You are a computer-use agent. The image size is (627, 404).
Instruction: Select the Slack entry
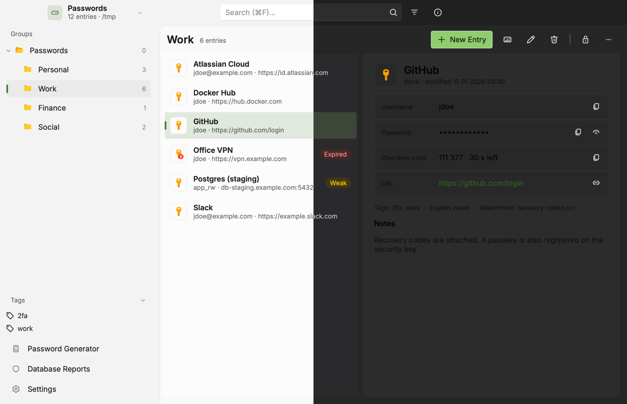click(261, 212)
